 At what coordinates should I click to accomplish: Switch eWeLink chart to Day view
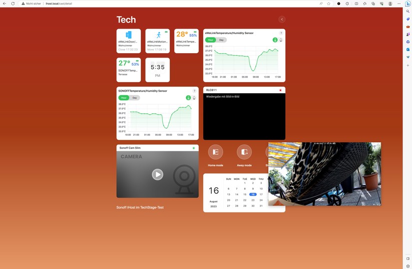[221, 40]
